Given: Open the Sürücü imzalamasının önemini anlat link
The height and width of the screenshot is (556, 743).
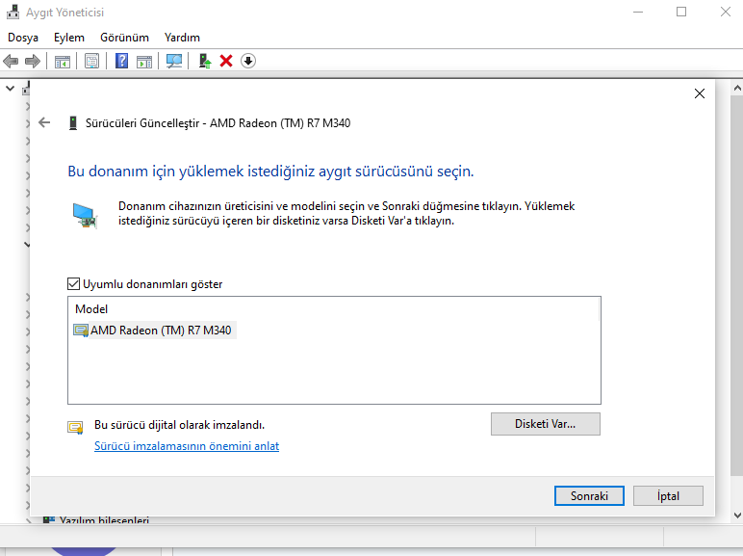Looking at the screenshot, I should (187, 446).
